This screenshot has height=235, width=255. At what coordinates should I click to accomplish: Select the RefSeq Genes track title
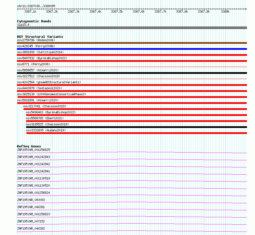(29, 146)
